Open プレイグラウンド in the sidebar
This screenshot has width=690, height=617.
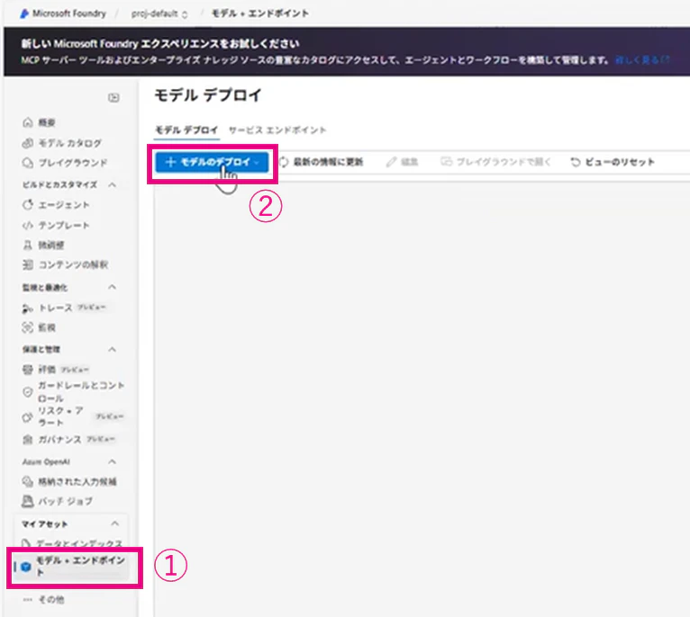click(x=65, y=163)
